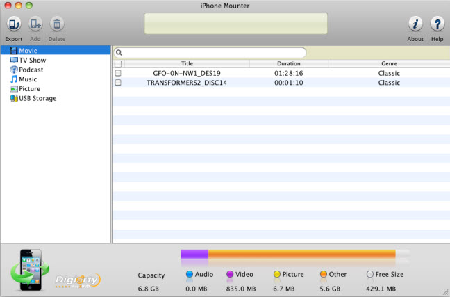Screen dimensions: 450x297
Task: Click the window resize grip corner
Action: coord(445,292)
